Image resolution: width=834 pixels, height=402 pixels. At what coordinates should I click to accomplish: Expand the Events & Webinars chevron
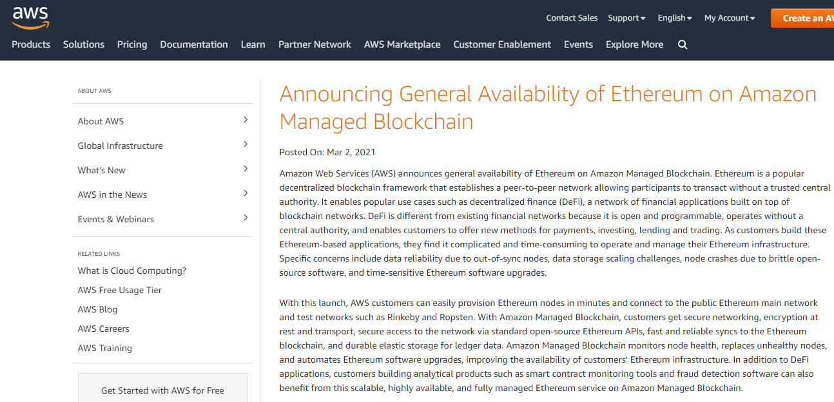[246, 218]
